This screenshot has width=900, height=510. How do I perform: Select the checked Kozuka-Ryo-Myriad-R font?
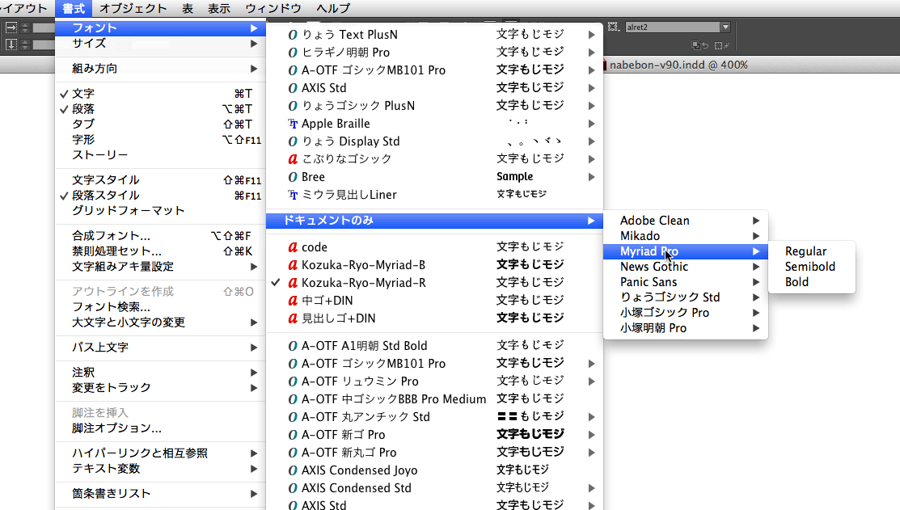tap(434, 283)
